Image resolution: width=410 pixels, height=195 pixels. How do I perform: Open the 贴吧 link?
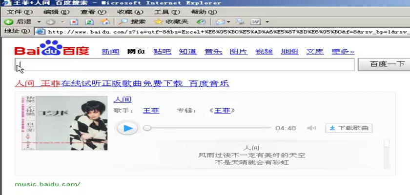(x=162, y=52)
